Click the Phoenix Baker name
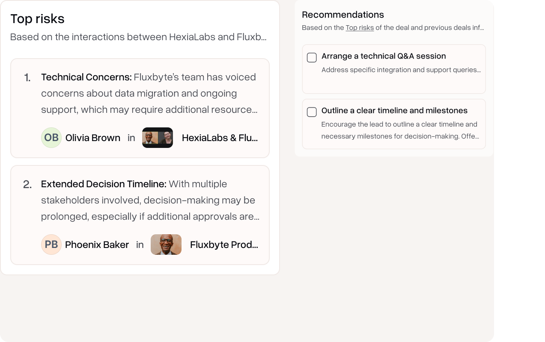 point(97,245)
